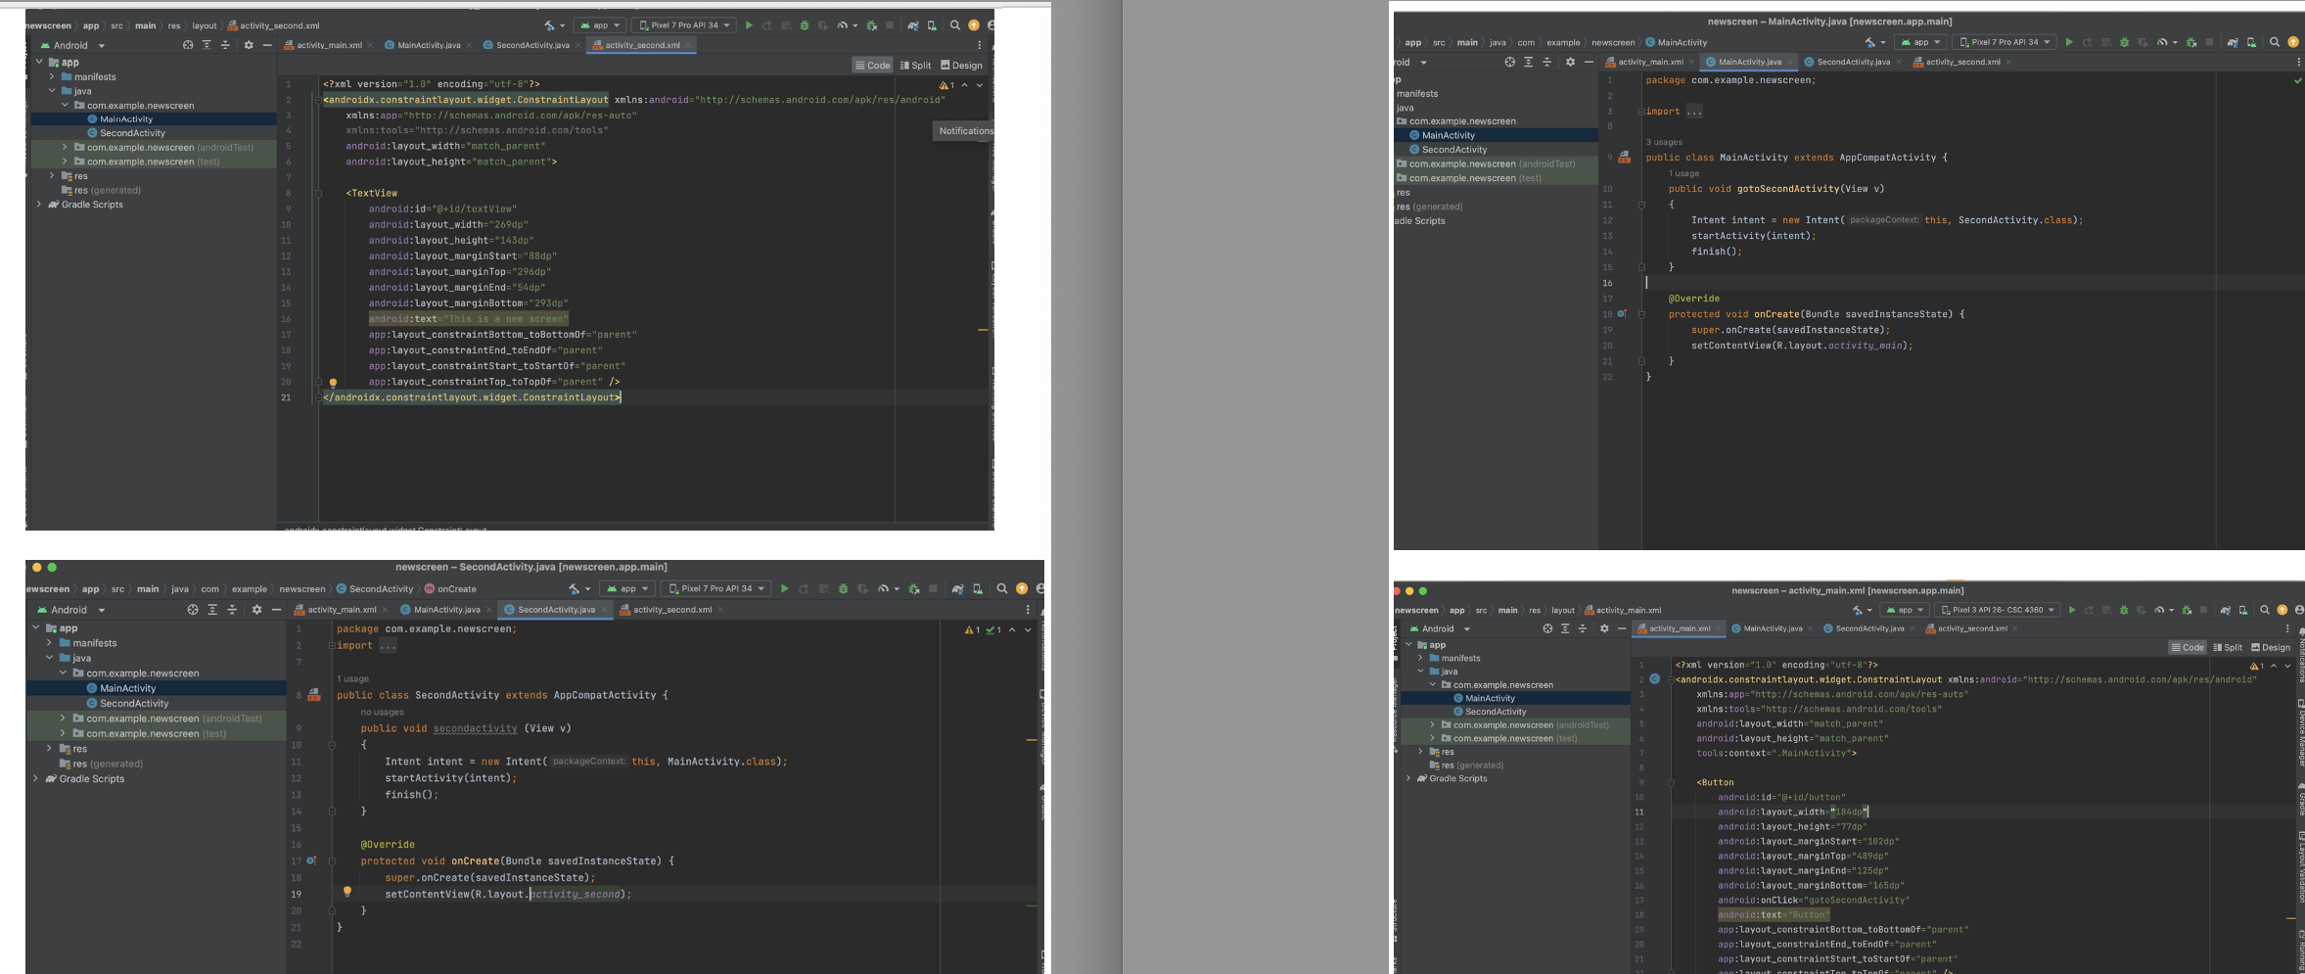
Task: Click Expand All icon in SecondActivity.java project panel
Action: point(212,609)
